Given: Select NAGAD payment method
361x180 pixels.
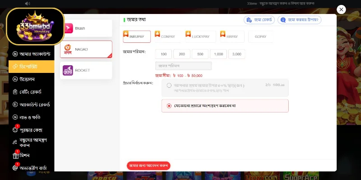Looking at the screenshot, I should coord(86,49).
